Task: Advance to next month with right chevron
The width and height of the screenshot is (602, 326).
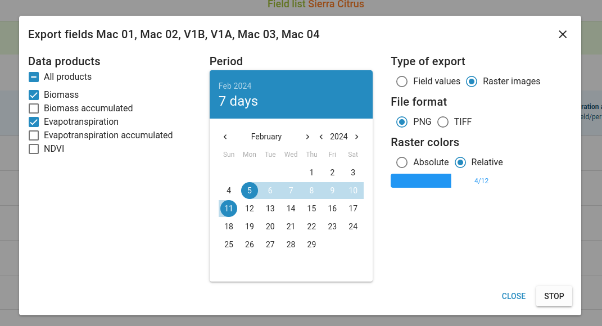Action: (307, 137)
